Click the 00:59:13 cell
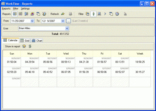The height and width of the screenshot is (111, 156). pos(66,62)
